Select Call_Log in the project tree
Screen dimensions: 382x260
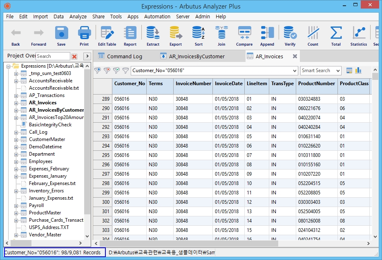(38, 132)
